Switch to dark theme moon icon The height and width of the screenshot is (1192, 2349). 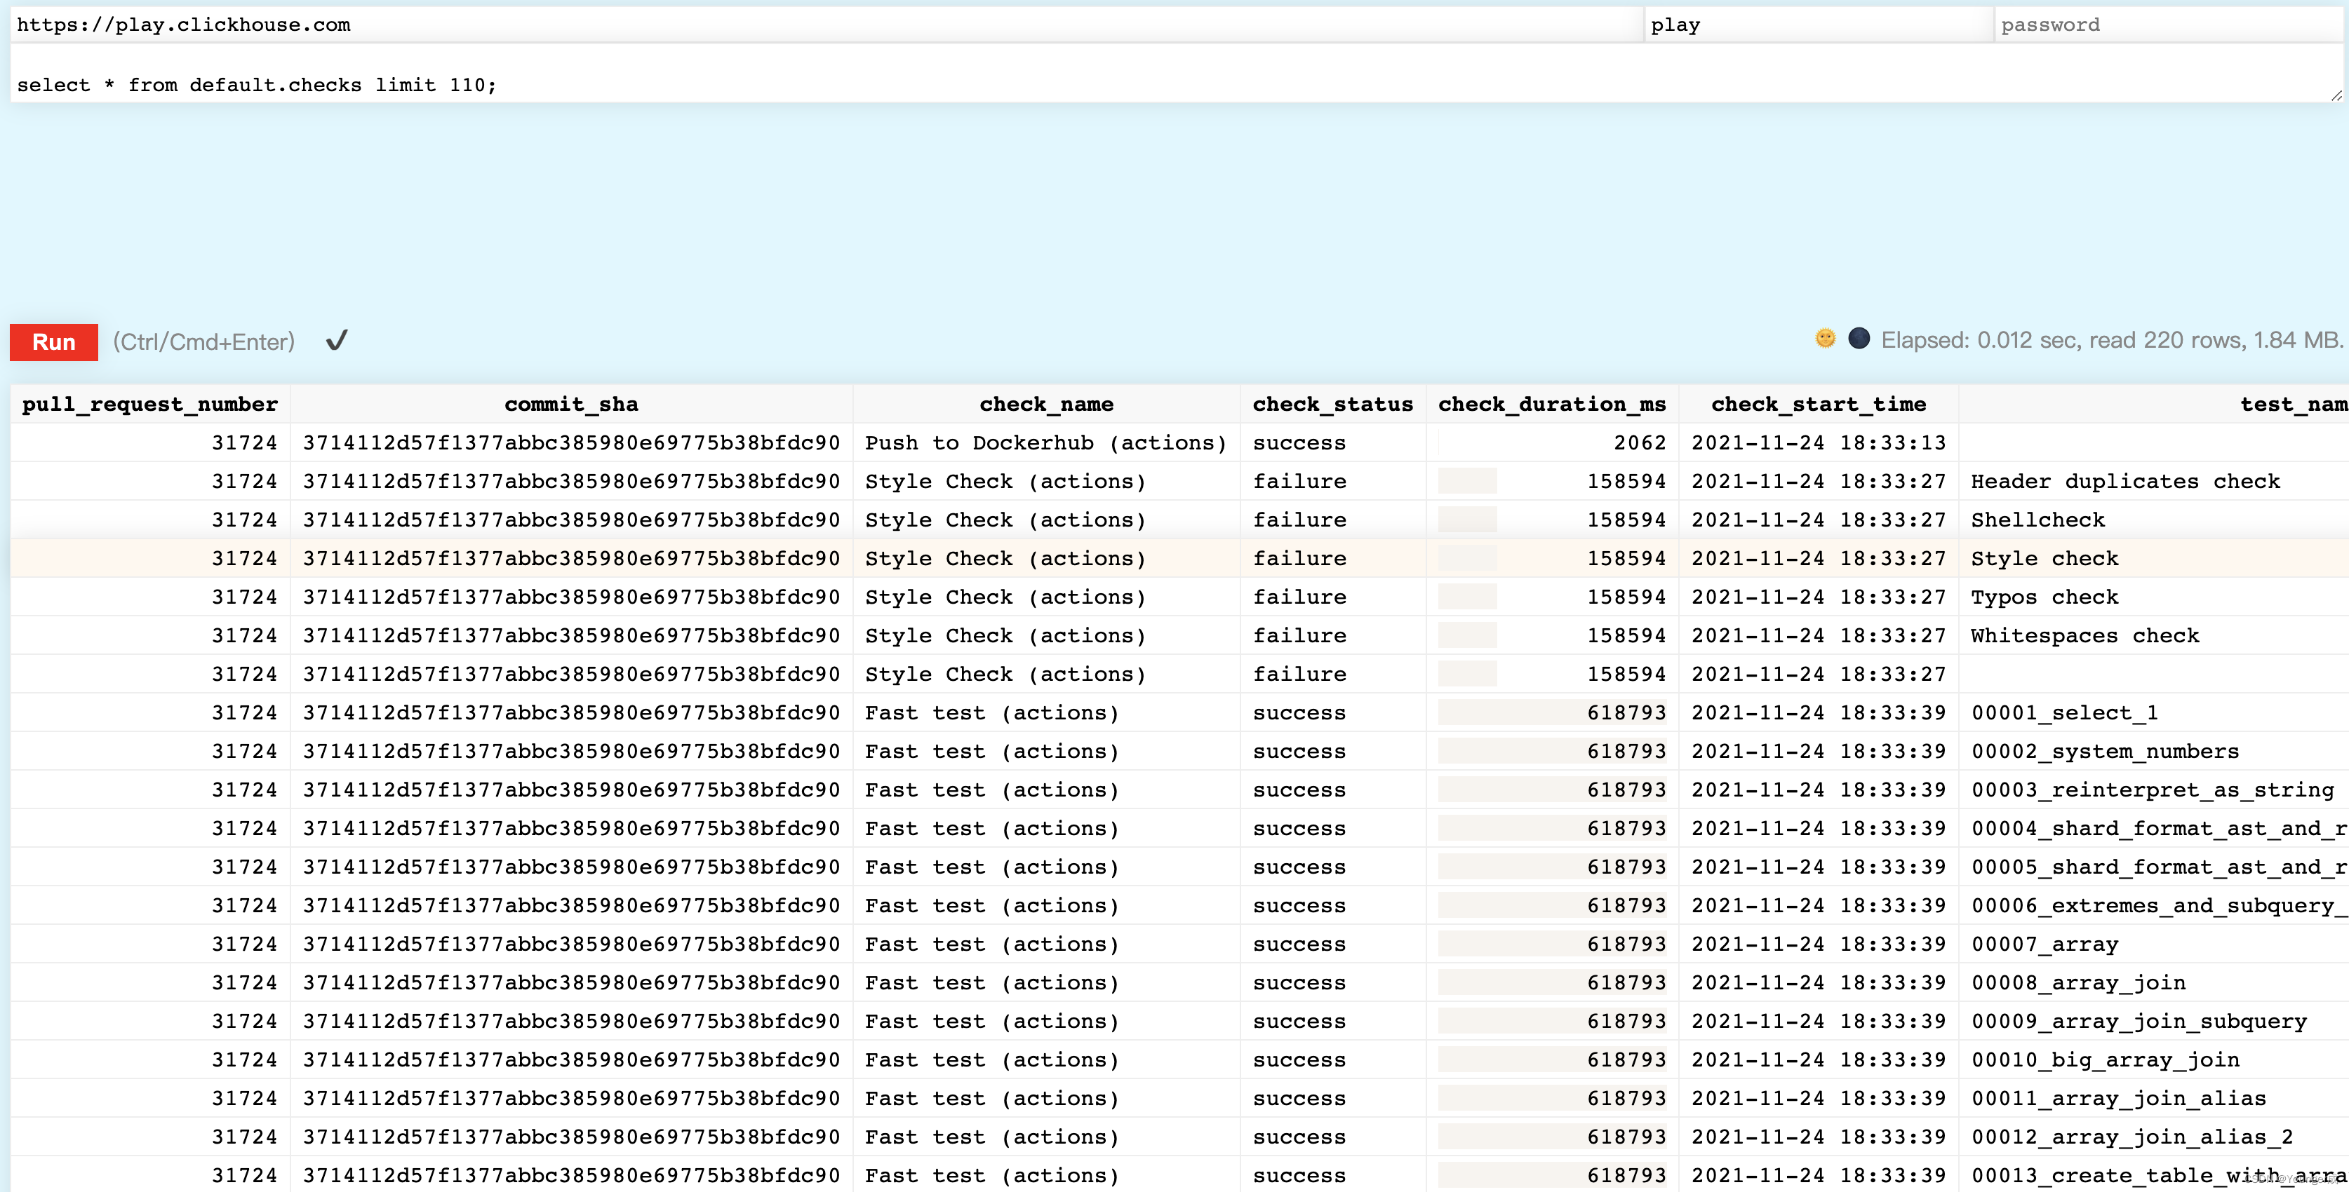(x=1859, y=339)
